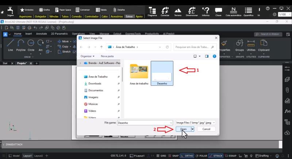292x159 pixels.
Task: Select the Line drawing tool
Action: (10, 45)
